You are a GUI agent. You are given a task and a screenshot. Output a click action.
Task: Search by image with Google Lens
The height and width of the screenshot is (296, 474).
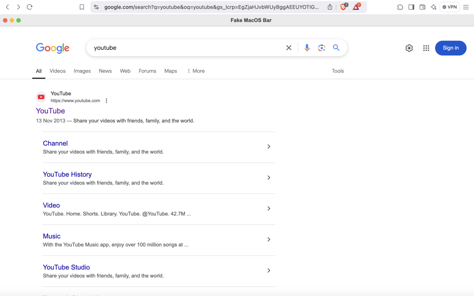[321, 48]
